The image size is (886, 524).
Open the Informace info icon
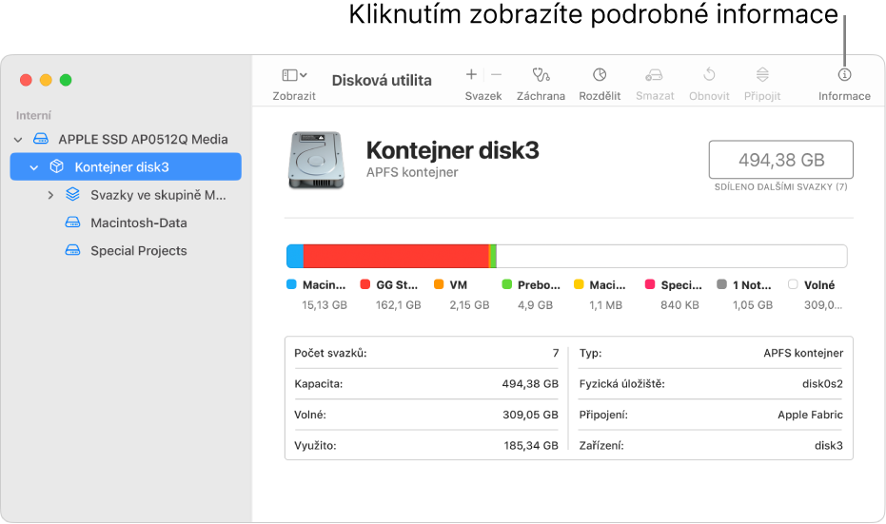pos(844,74)
